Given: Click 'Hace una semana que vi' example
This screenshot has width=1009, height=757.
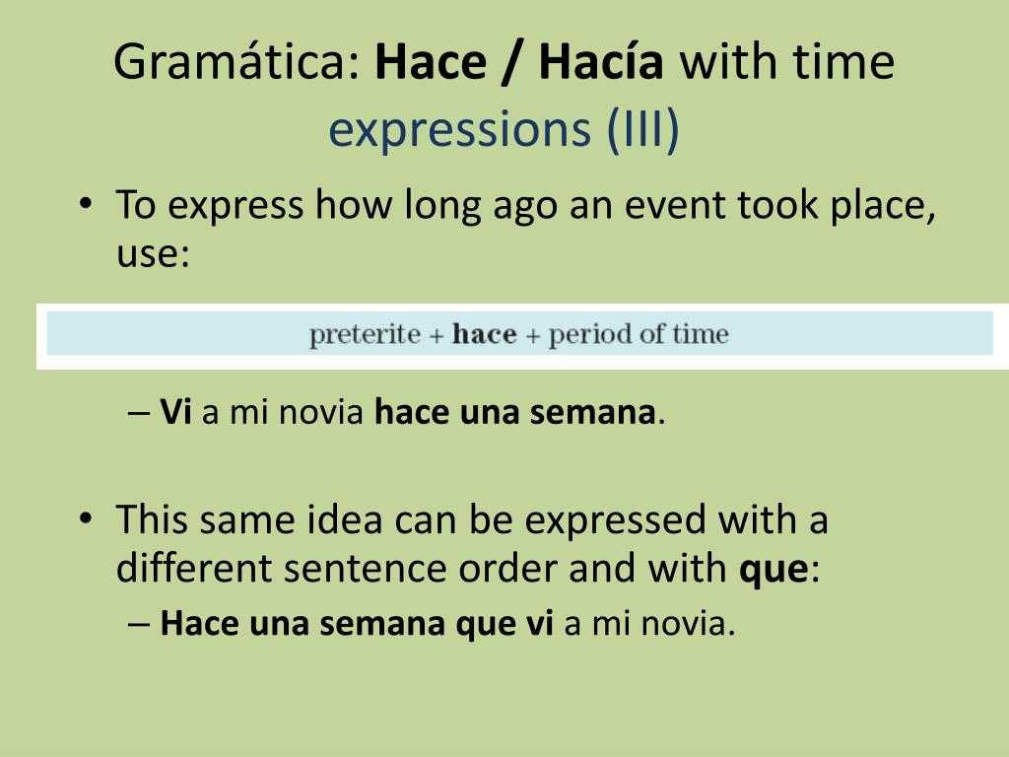Looking at the screenshot, I should (x=357, y=624).
